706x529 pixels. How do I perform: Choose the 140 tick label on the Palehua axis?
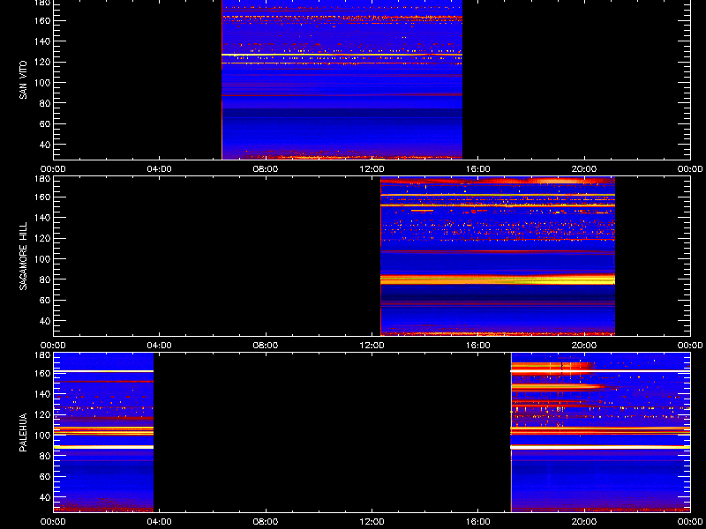[x=41, y=394]
